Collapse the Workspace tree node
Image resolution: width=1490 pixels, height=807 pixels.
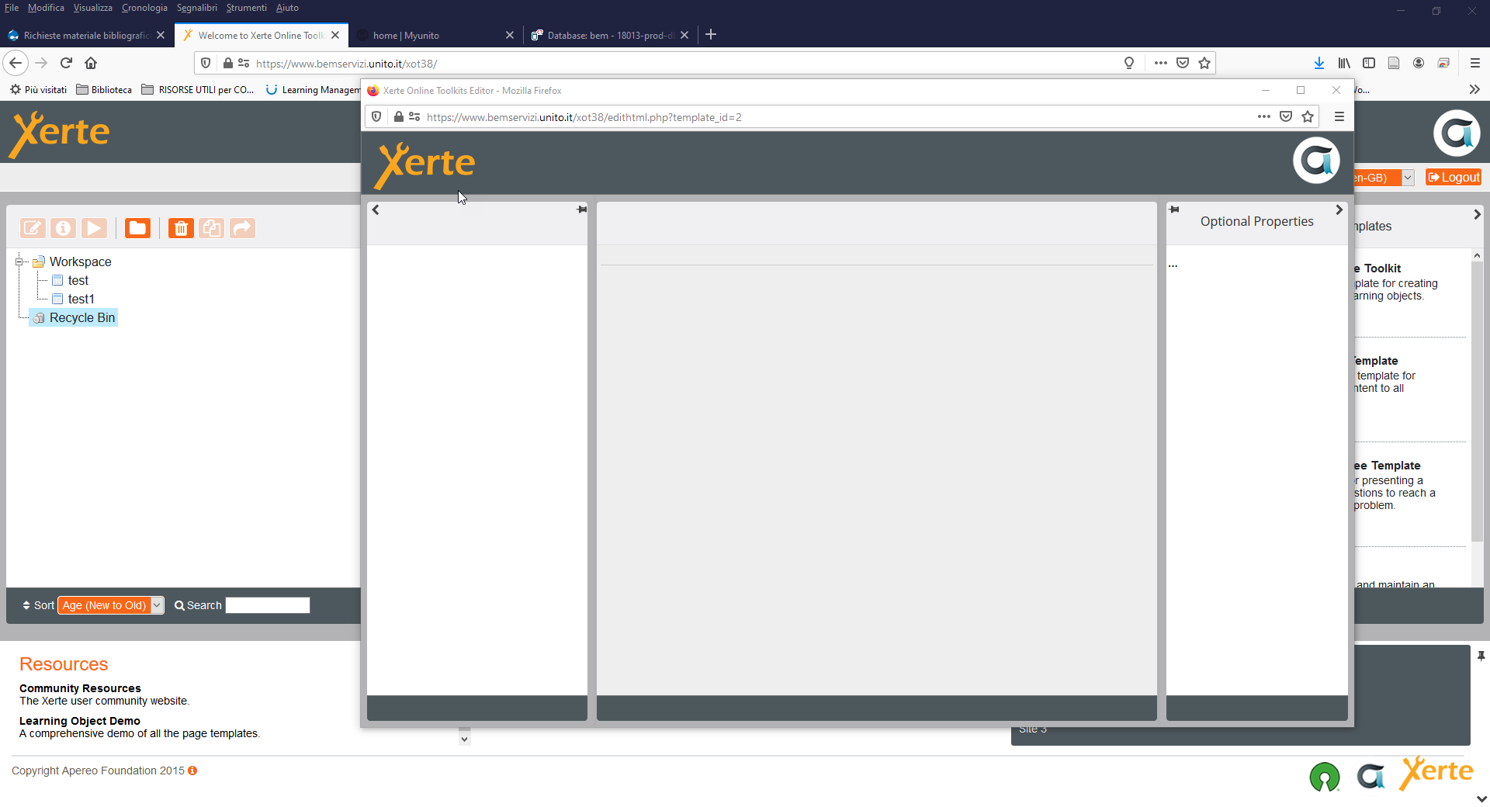[19, 261]
